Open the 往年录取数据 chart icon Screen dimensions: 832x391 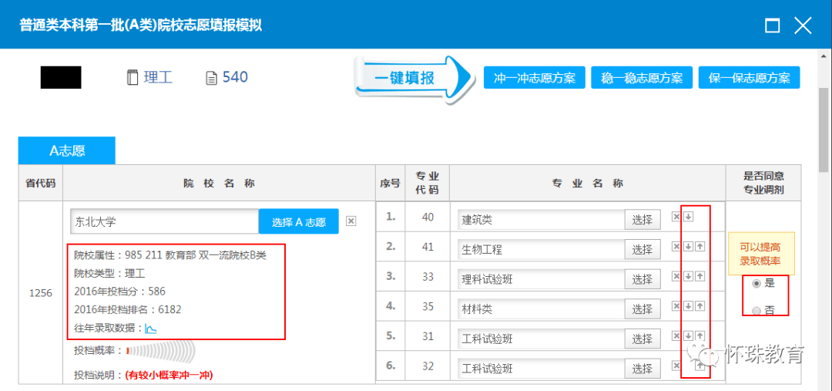click(151, 329)
